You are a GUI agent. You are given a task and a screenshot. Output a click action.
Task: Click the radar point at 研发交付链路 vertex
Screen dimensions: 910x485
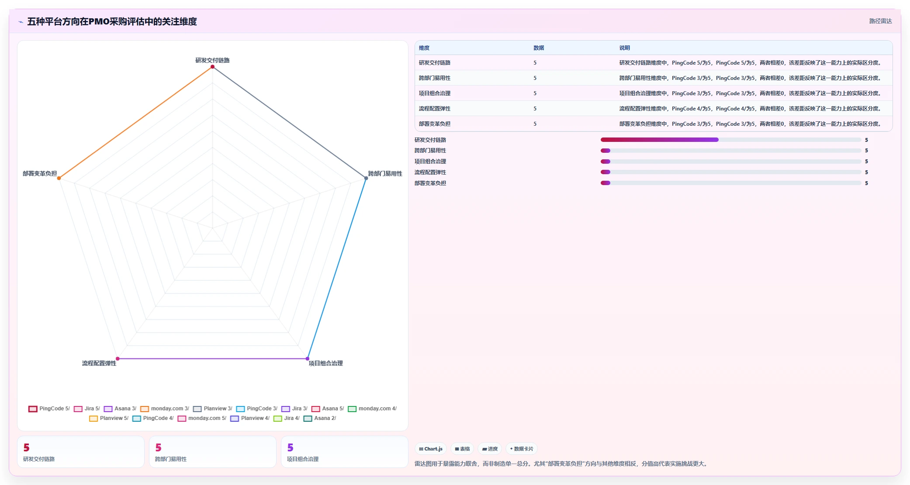pos(213,67)
